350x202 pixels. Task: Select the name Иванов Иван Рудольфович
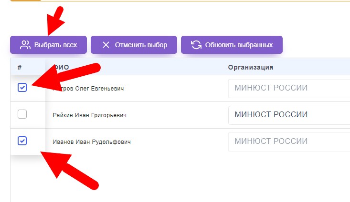pyautogui.click(x=91, y=142)
